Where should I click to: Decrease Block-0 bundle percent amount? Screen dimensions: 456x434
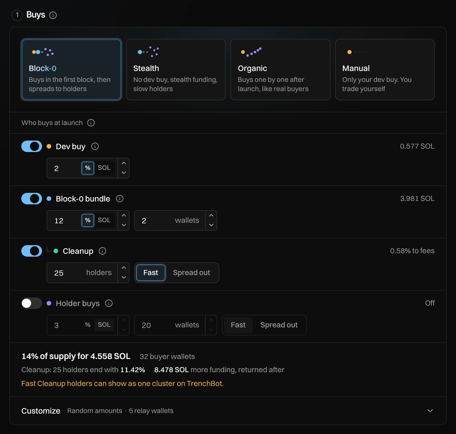[x=124, y=225]
